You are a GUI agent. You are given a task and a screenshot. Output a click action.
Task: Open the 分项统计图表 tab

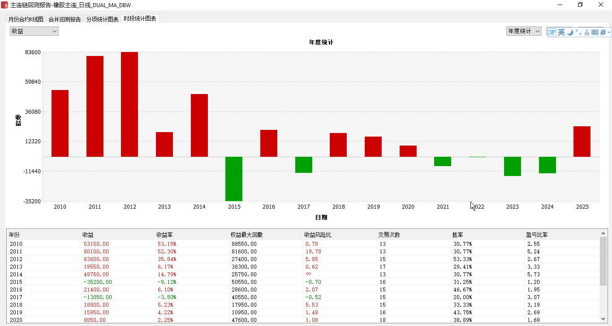coord(103,19)
